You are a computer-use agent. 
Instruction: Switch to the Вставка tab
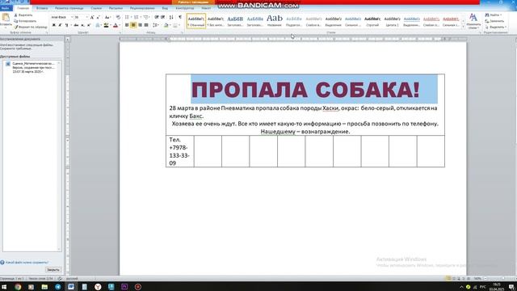42,8
